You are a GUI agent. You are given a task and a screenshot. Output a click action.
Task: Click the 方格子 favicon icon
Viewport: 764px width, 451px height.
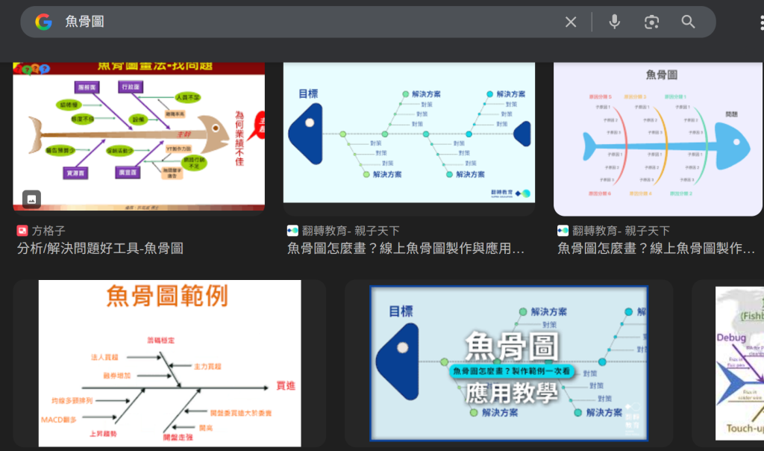click(22, 231)
